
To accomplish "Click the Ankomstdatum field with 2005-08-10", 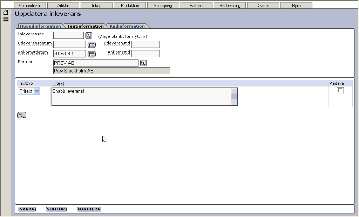I will coord(70,54).
